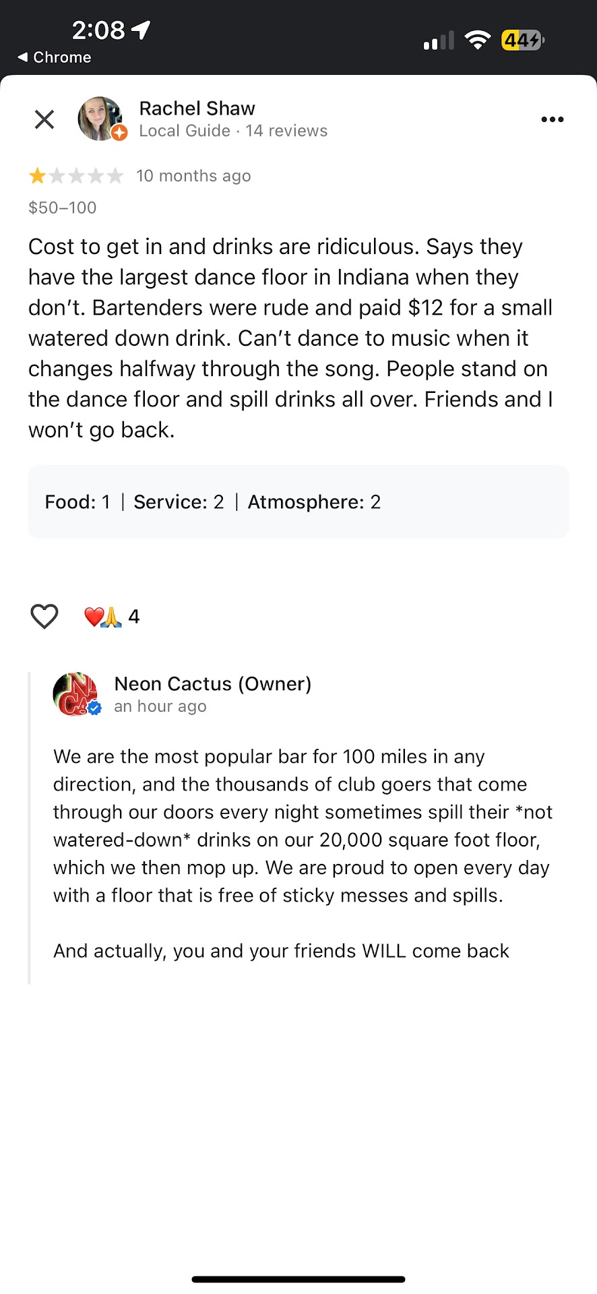Open the three-dot more options menu
This screenshot has width=597, height=1294.
click(x=552, y=120)
